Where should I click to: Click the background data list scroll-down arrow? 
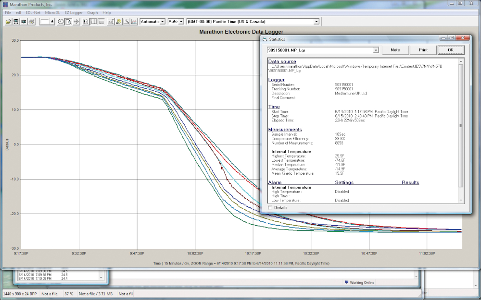click(101, 277)
